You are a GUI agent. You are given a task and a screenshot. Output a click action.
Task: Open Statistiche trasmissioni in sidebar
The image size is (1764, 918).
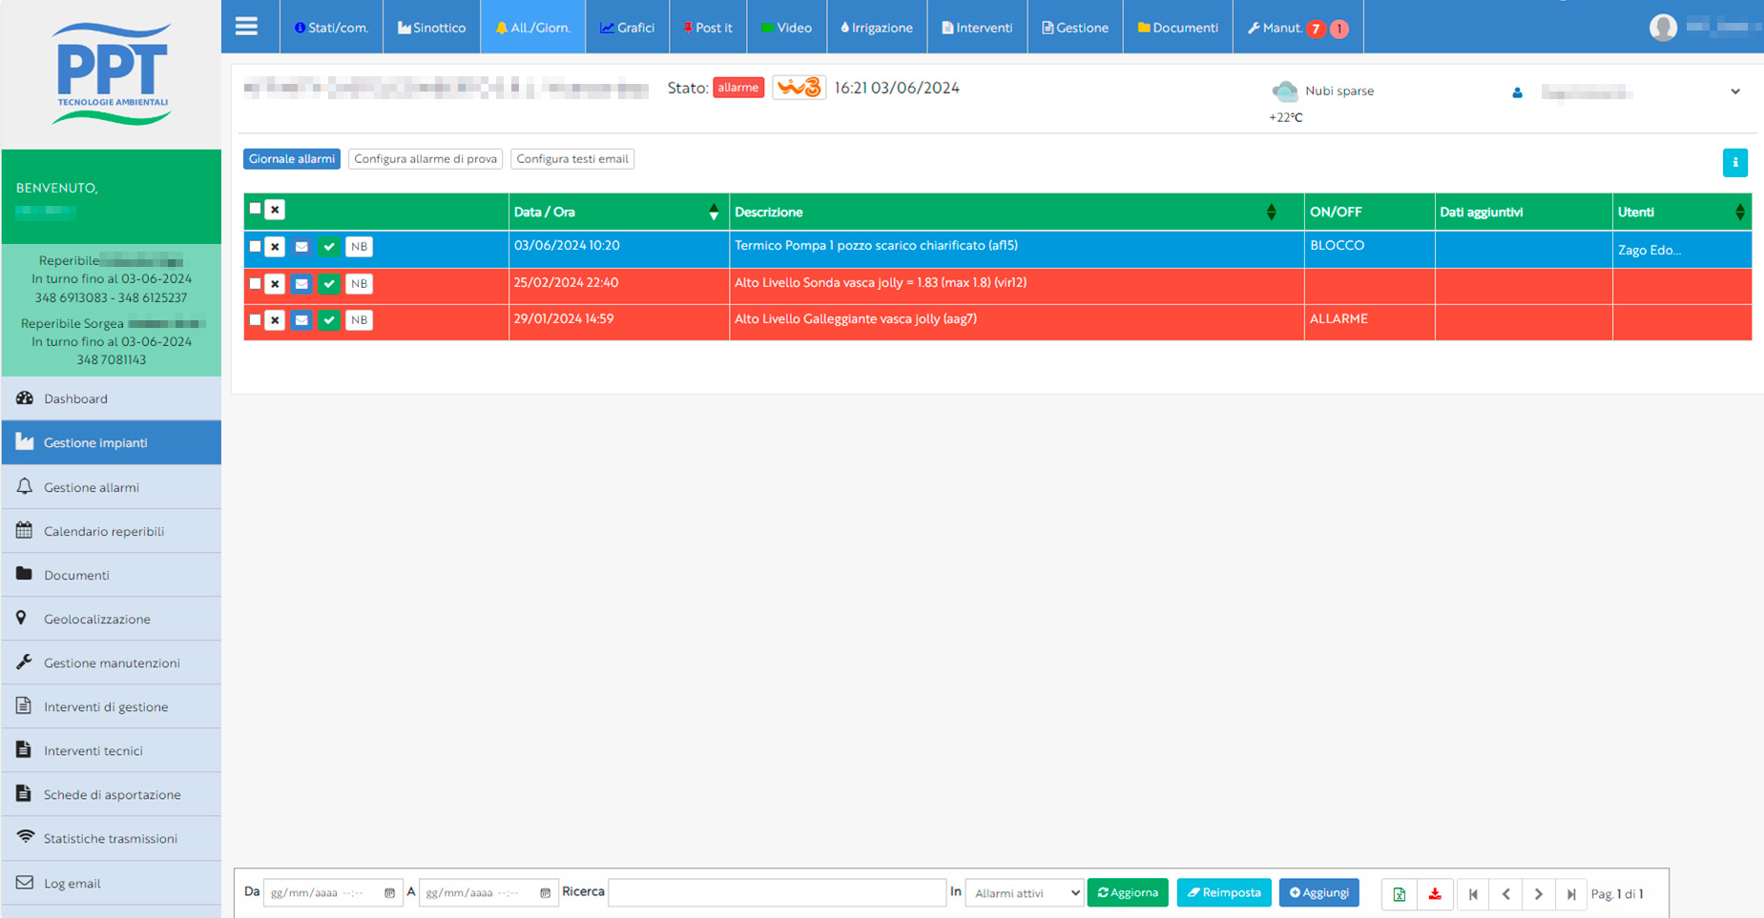112,838
